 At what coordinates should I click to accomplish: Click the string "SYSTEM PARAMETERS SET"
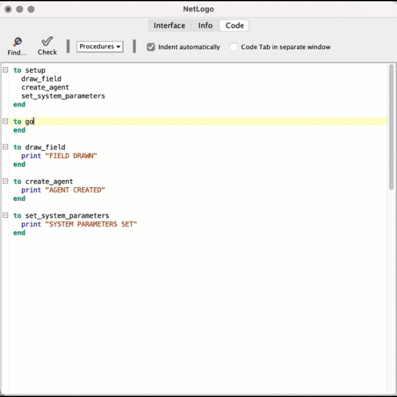(x=91, y=224)
